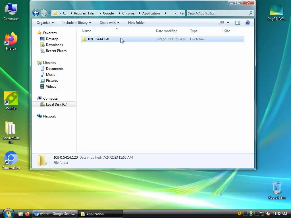Open the Windows Start orb
Screen dimensions: 291x218
(x=8, y=213)
